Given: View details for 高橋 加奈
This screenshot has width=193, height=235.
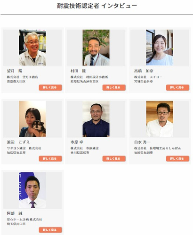Looking at the screenshot, I should [177, 87].
